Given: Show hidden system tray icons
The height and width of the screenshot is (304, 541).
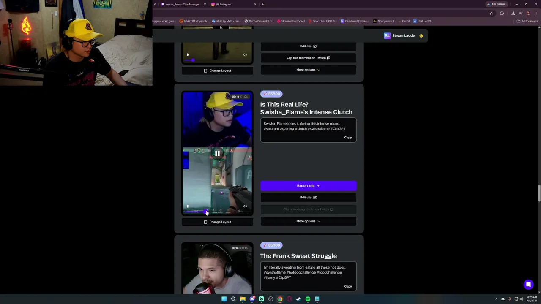Looking at the screenshot, I should click(496, 299).
